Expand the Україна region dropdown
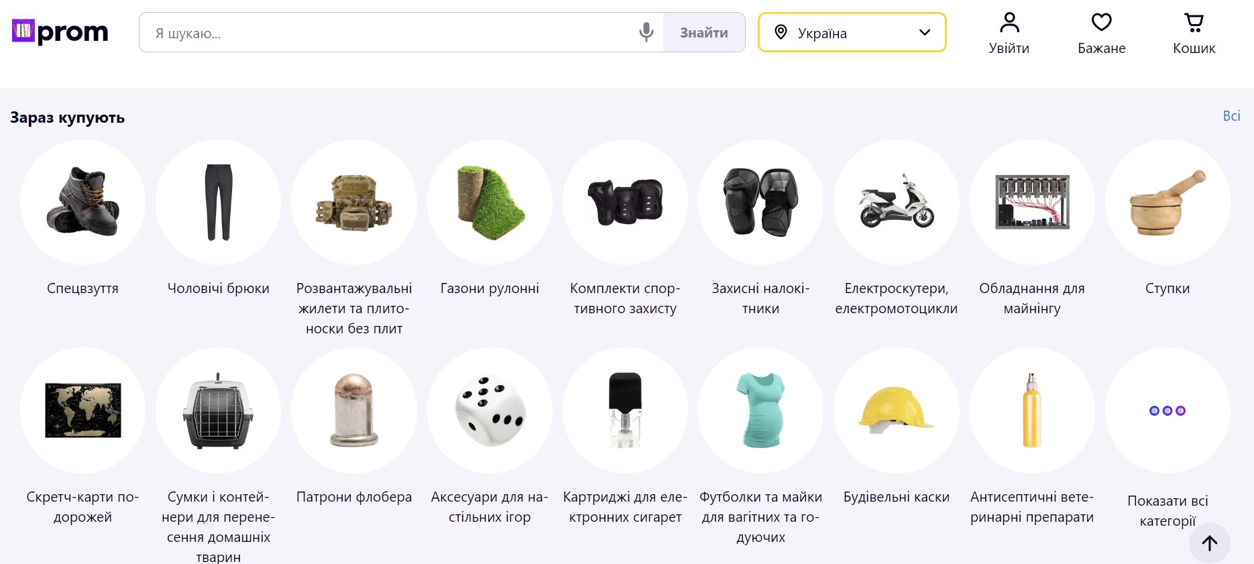This screenshot has width=1254, height=564. [x=852, y=32]
